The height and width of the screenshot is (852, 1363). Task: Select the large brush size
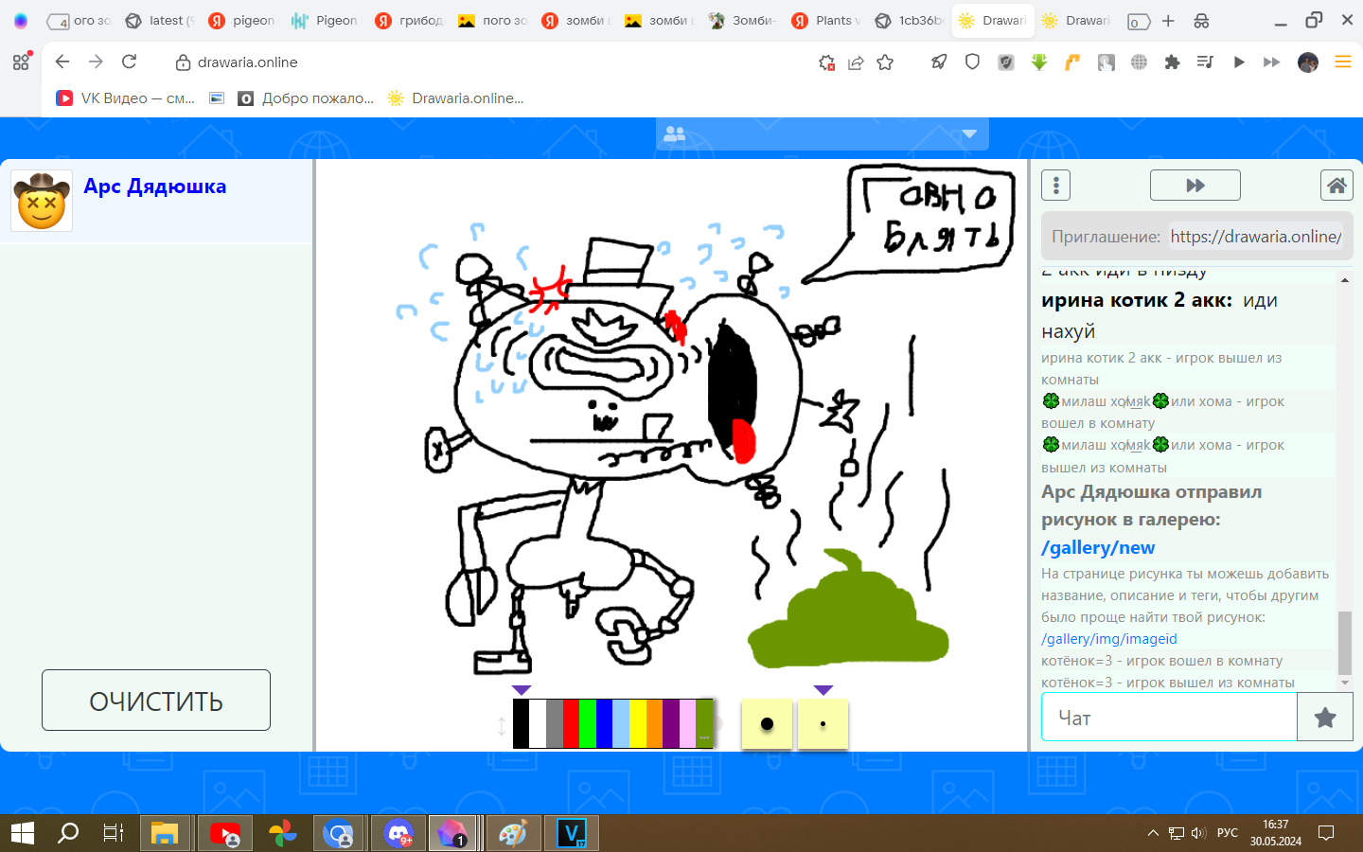767,724
